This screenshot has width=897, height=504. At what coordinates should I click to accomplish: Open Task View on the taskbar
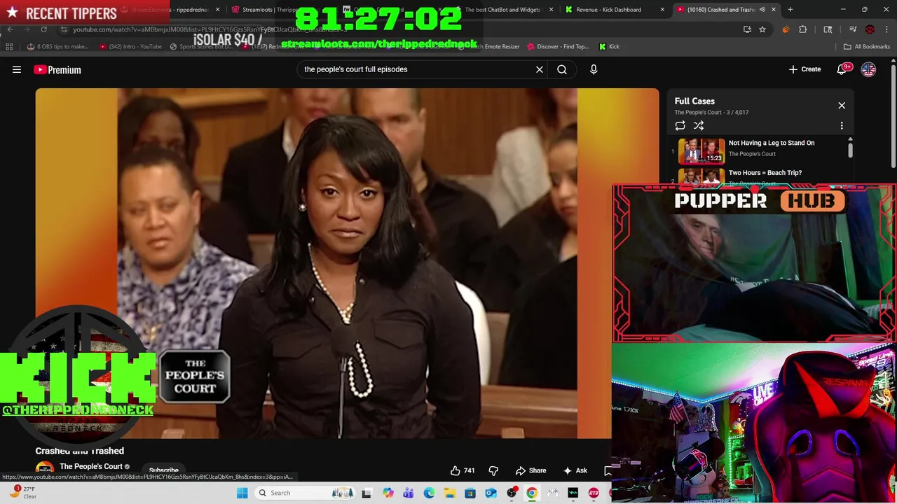pyautogui.click(x=366, y=493)
